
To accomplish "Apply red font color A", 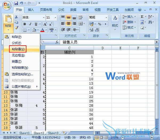I will point(42,30).
